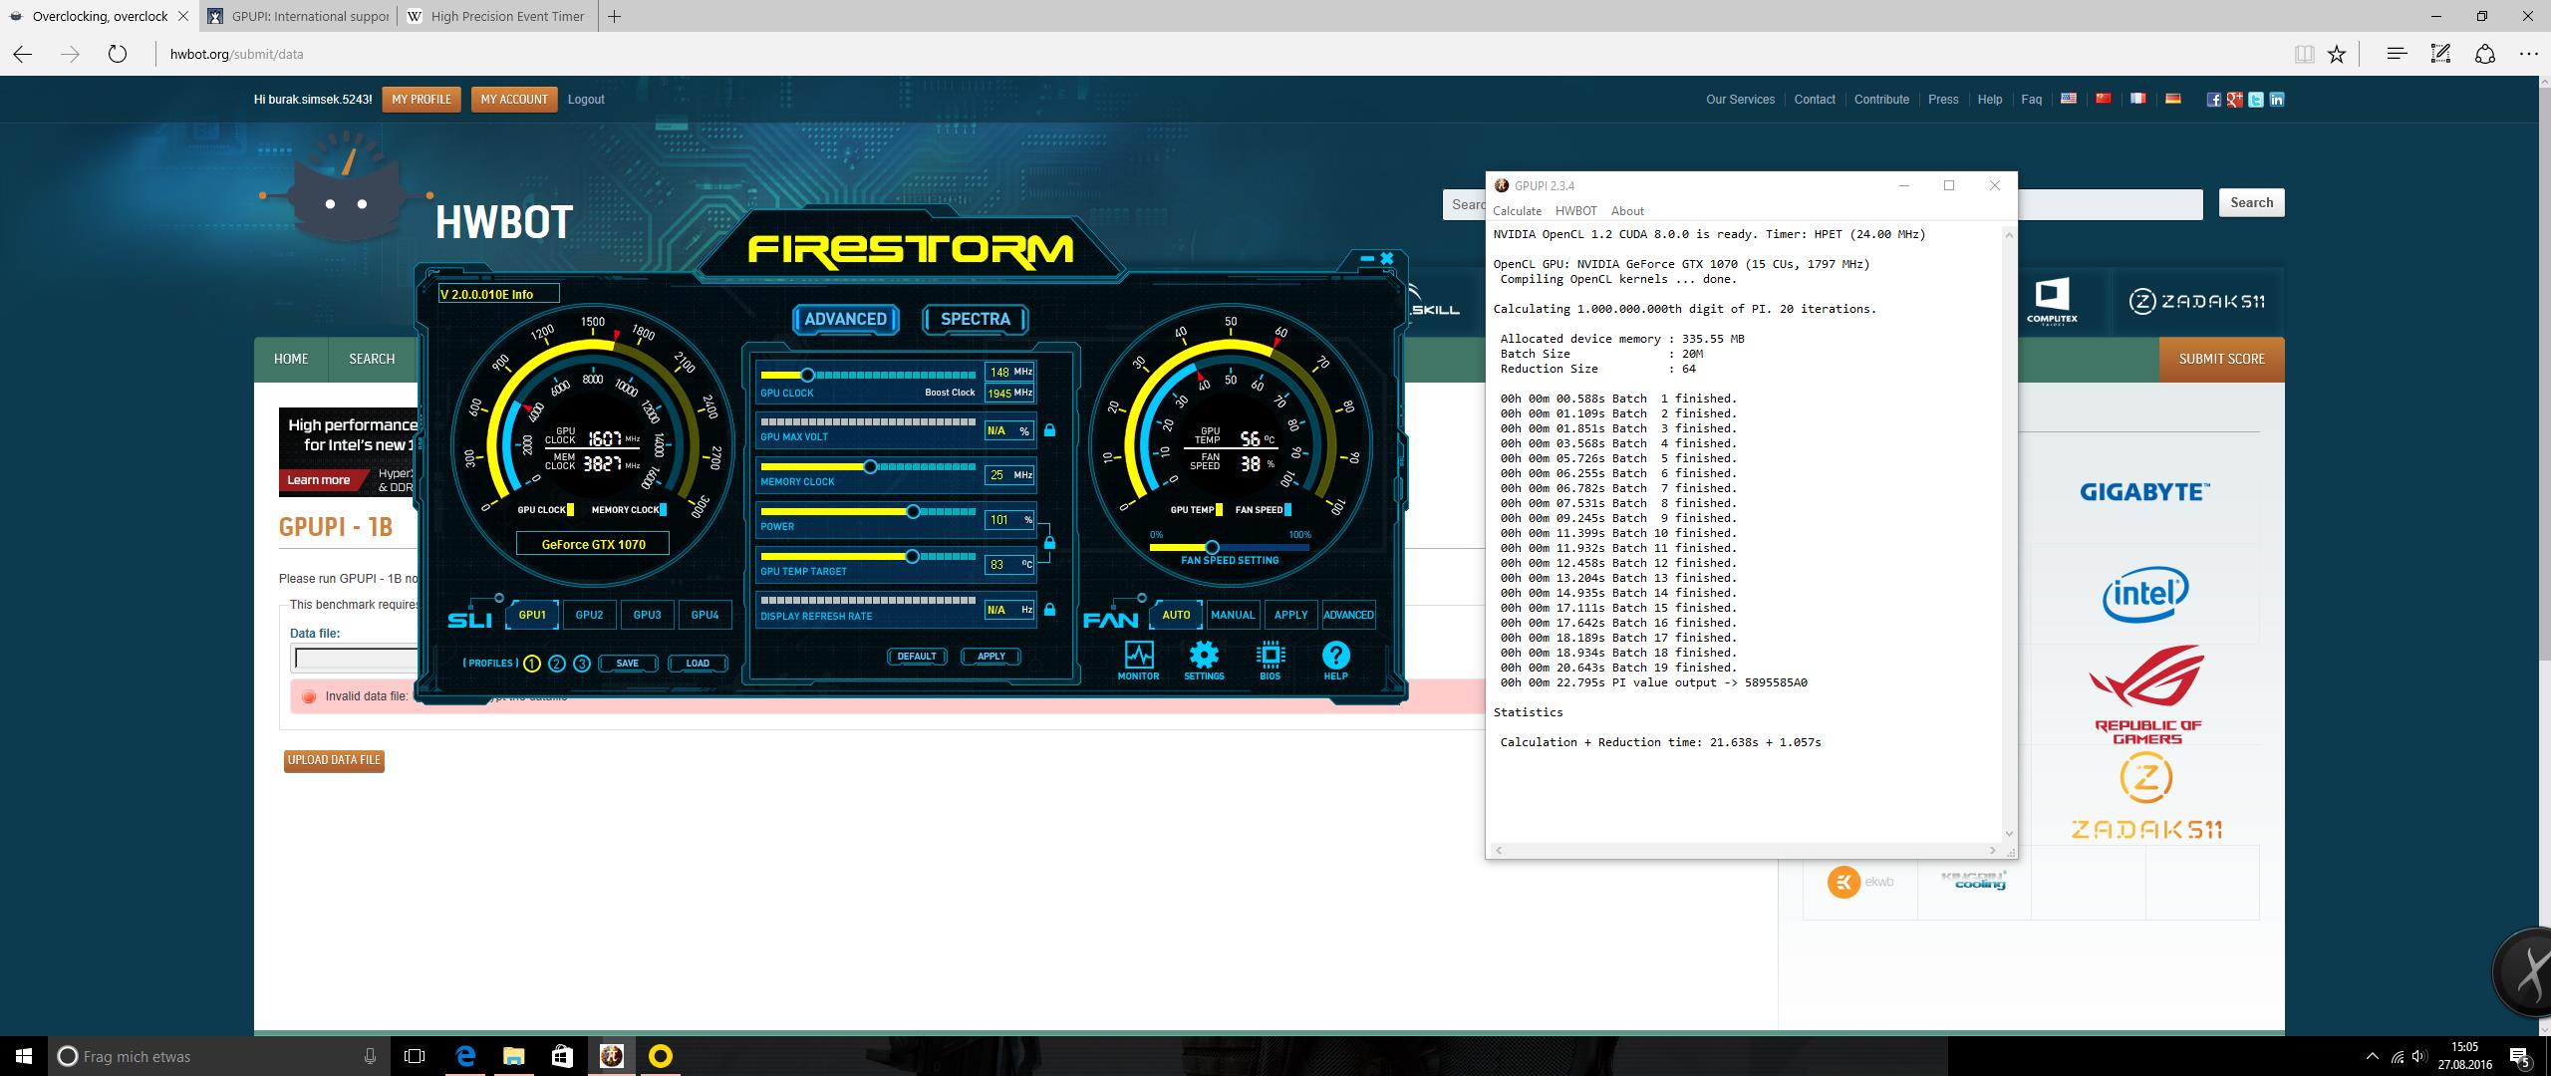Select GPU2 in SLI section
Screen dimensions: 2551x1076
[589, 615]
